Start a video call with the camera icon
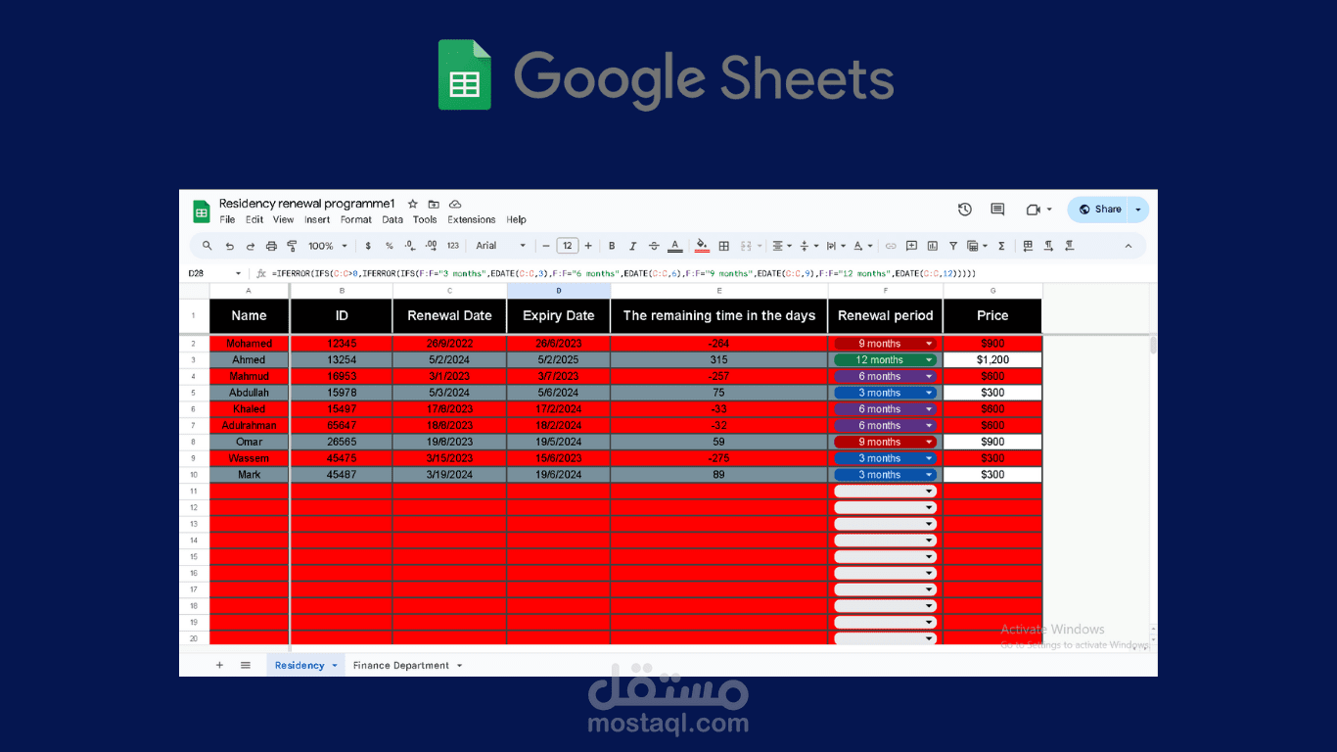 click(x=1034, y=210)
